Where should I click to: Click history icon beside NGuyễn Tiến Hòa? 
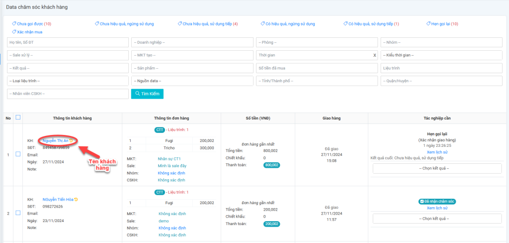[76, 200]
